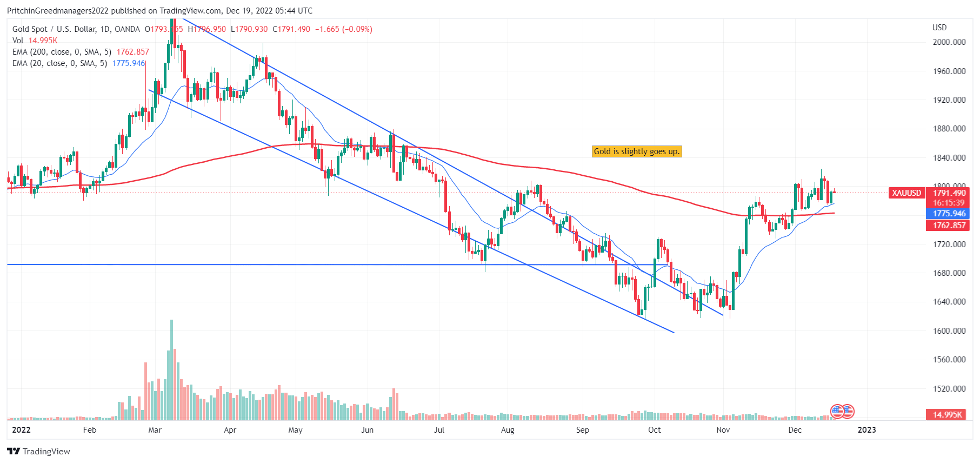
Task: Click the L1790.930 low value in legend
Action: point(249,29)
